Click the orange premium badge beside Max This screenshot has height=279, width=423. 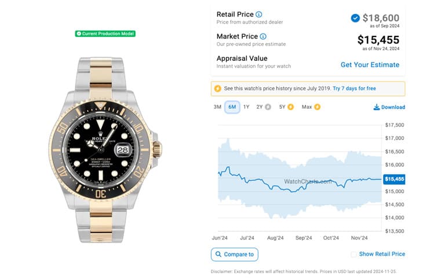[318, 107]
